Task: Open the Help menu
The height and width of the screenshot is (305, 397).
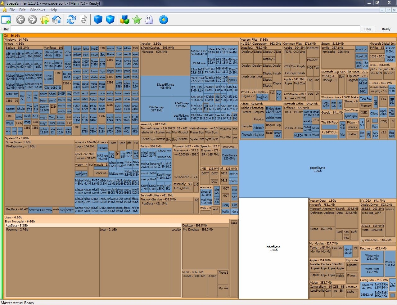Action: (53, 10)
